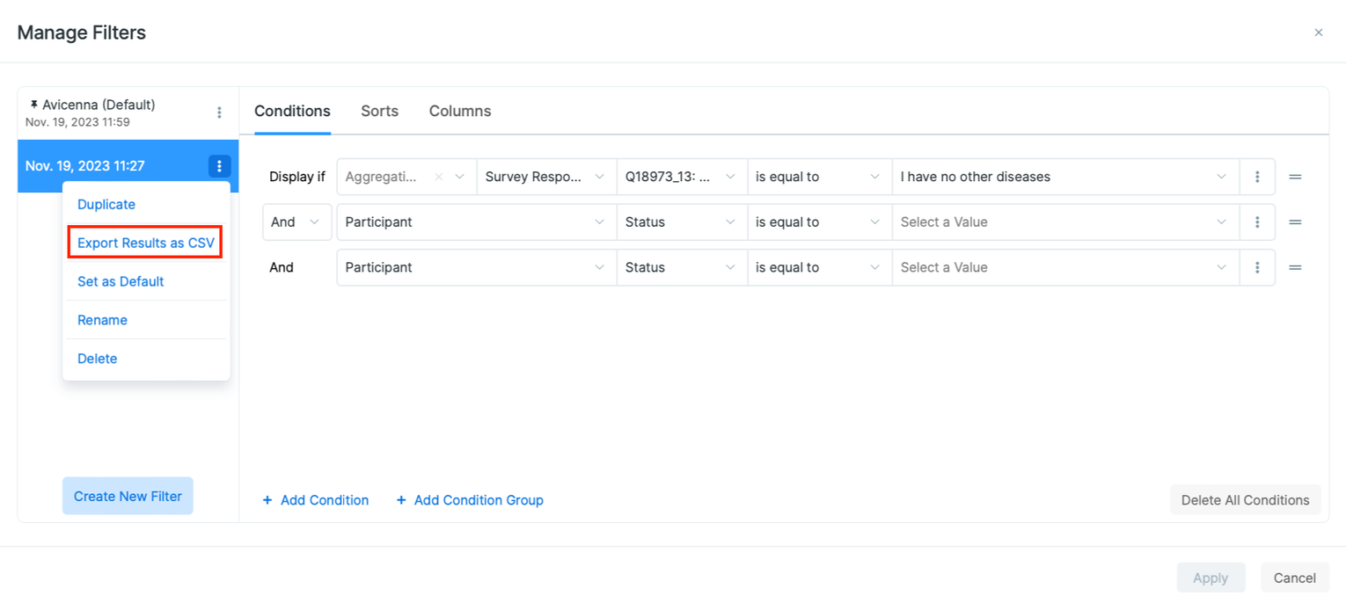Image resolution: width=1346 pixels, height=603 pixels.
Task: Click the drag handle on third condition row
Action: point(1295,267)
